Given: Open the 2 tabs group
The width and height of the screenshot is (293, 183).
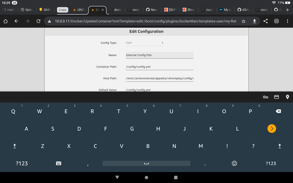Looking at the screenshot, I should point(62,10).
